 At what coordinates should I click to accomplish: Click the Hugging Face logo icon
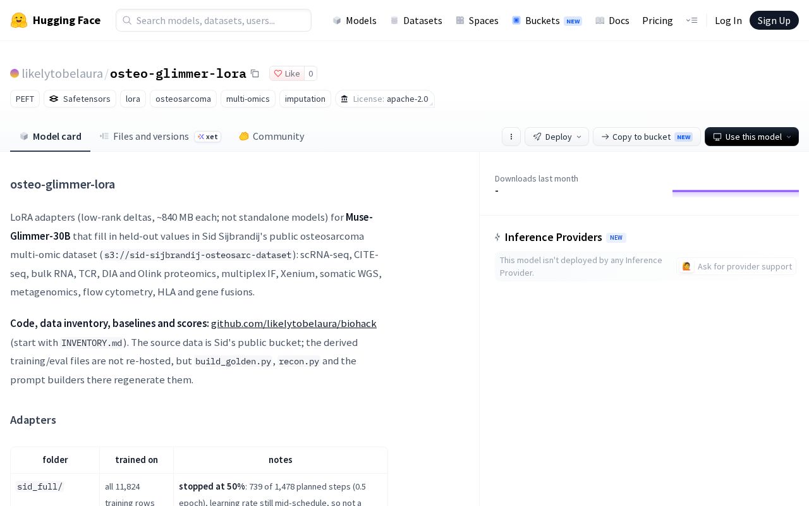[19, 20]
